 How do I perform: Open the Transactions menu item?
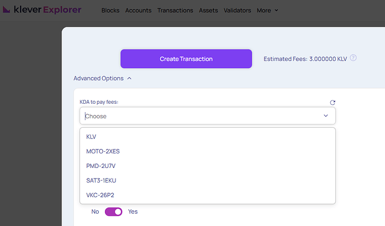tap(175, 10)
